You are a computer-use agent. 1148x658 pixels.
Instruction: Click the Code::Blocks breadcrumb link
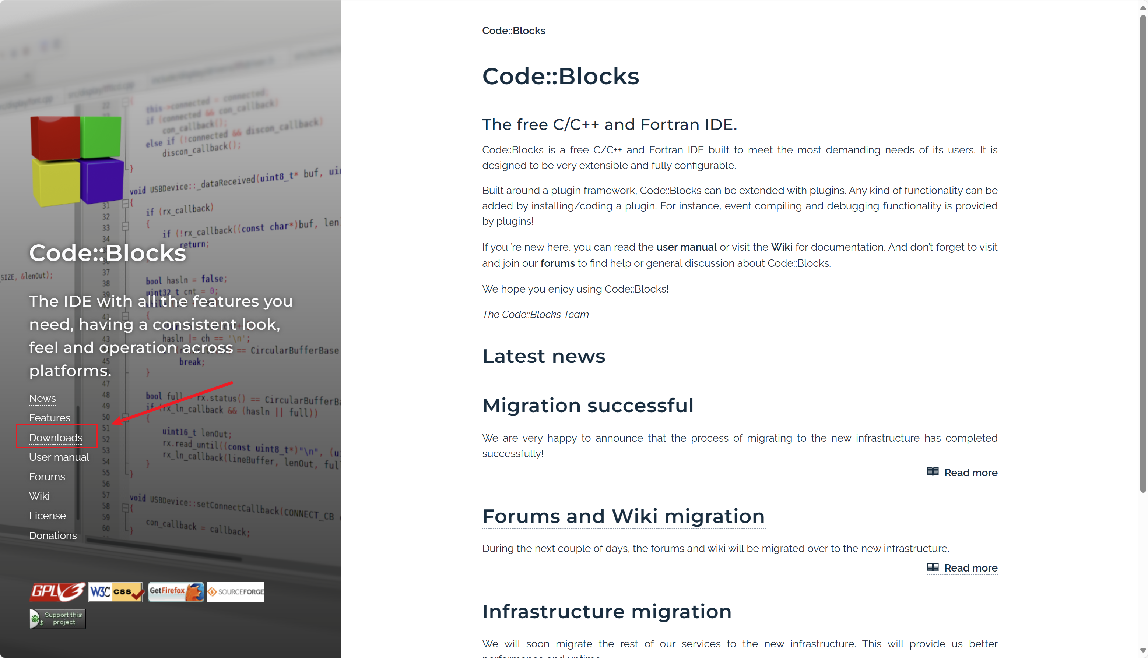tap(513, 30)
